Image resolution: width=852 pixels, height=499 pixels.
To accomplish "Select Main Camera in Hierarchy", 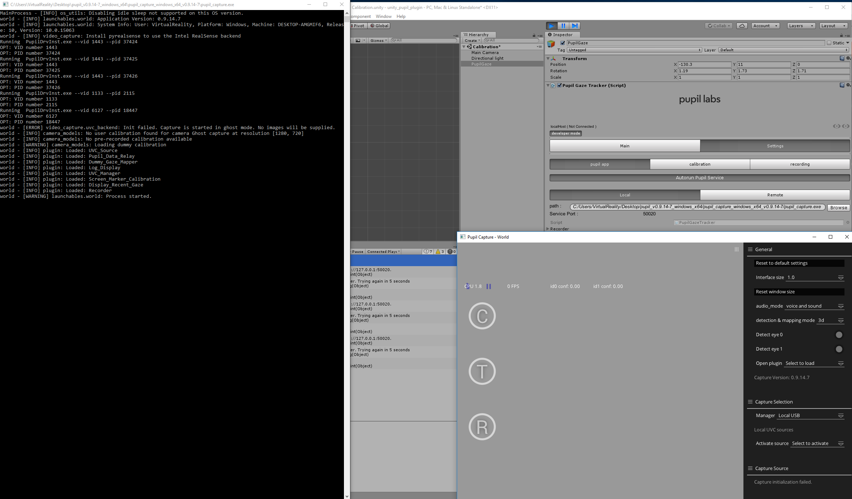I will 485,53.
